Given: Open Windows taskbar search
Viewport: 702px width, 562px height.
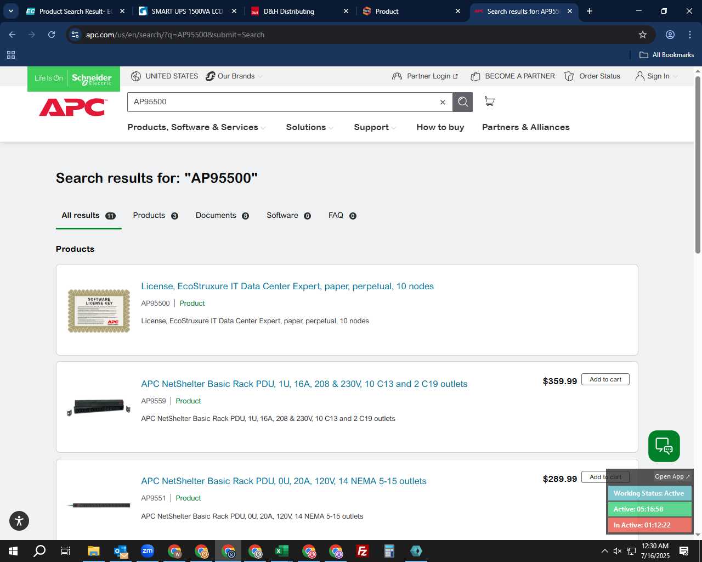Looking at the screenshot, I should click(39, 551).
